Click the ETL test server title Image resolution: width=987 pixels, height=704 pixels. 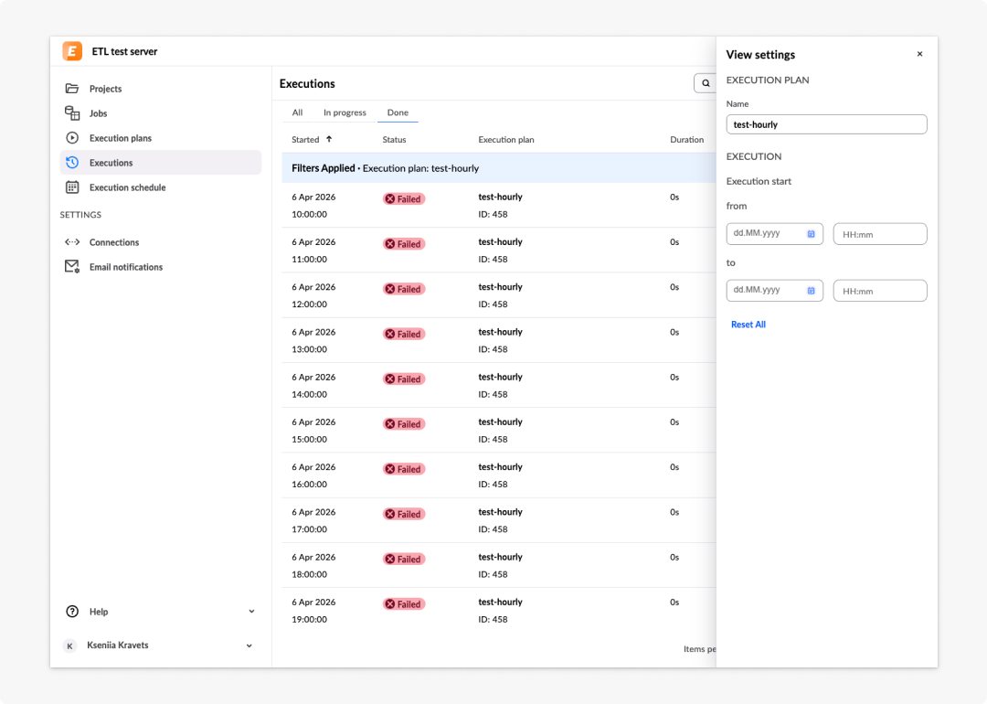tap(124, 51)
